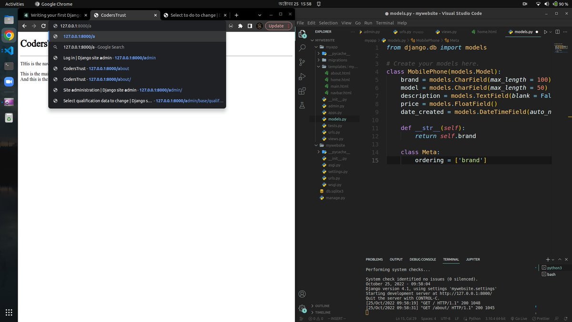Screen dimensions: 572x322
Task: Click the Go Live status bar item
Action: tap(519, 318)
